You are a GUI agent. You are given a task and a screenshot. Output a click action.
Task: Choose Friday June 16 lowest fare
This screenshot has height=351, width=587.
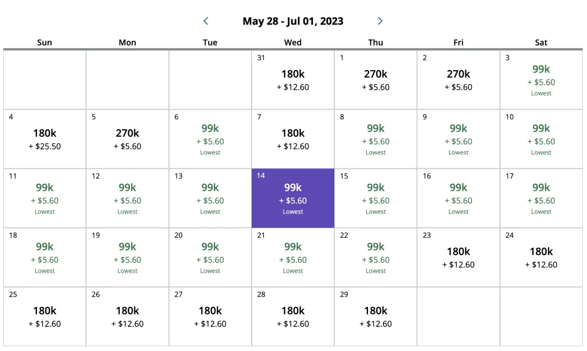(458, 198)
